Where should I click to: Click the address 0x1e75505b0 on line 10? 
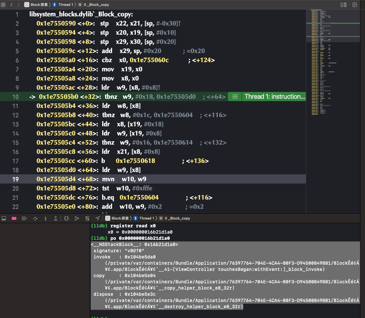tap(58, 97)
